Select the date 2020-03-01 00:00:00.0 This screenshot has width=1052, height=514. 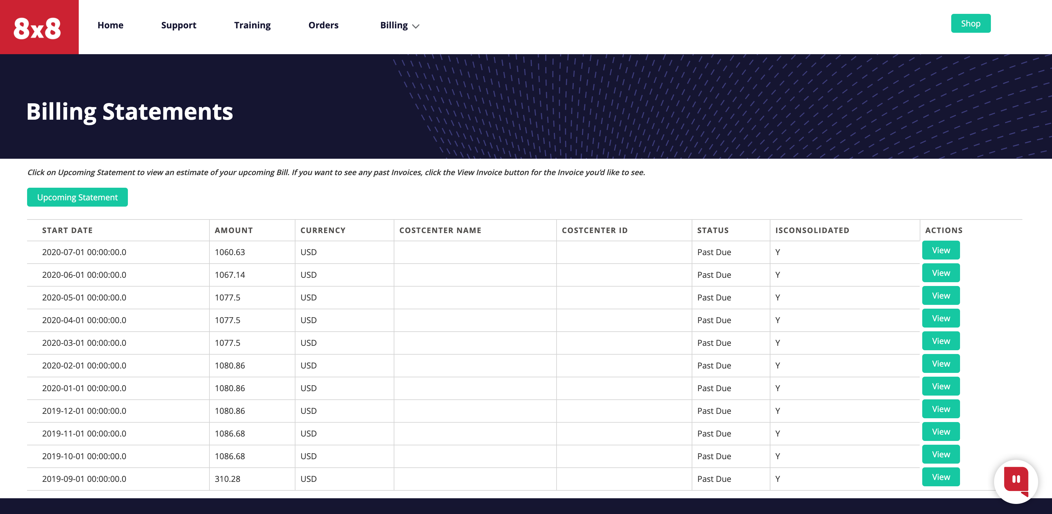84,343
